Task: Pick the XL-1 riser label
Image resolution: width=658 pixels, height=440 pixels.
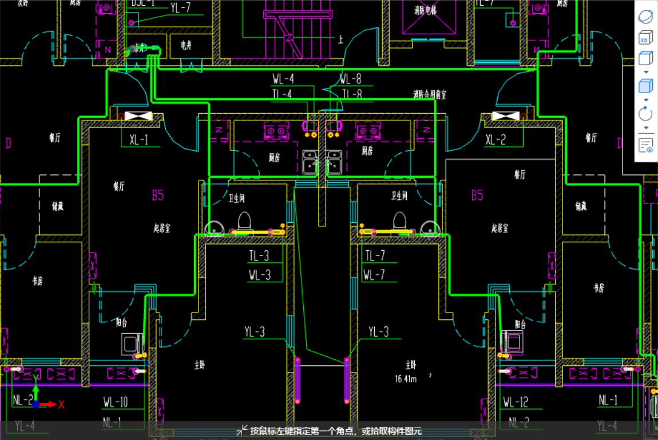Action: (138, 140)
